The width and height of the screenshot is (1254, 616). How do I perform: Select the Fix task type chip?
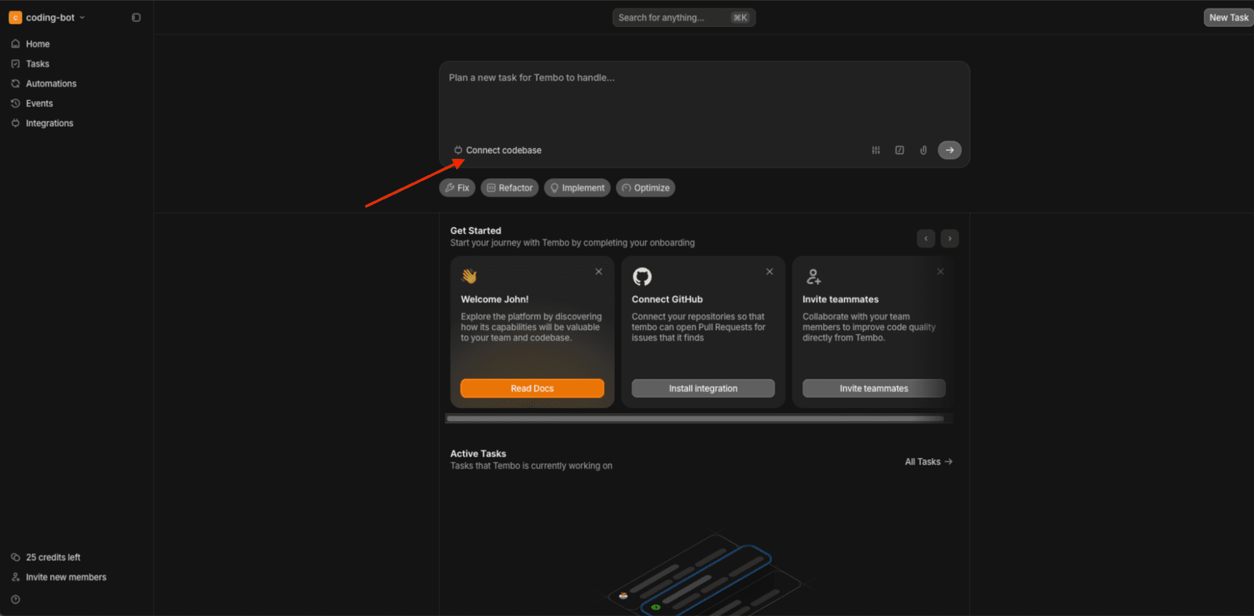point(457,188)
